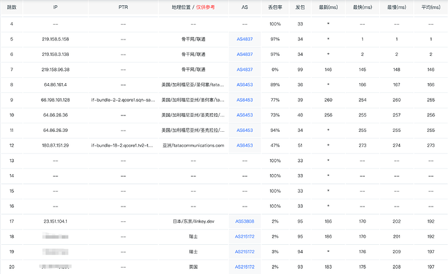Screen dimensions: 448x274
Task: Click 77% packet loss value
Action: coord(275,100)
